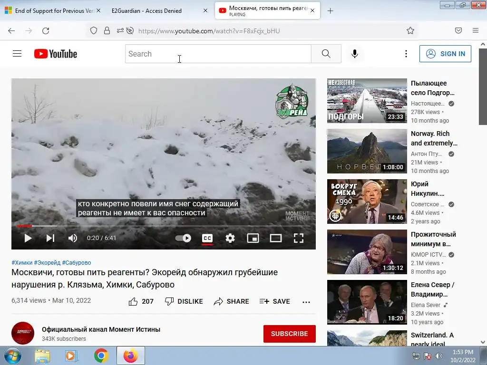Open the 1:30:12 ЮМОР ICTV thumbnail
487x365 pixels.
point(367,252)
